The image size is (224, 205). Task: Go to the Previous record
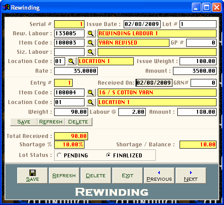coord(159,175)
